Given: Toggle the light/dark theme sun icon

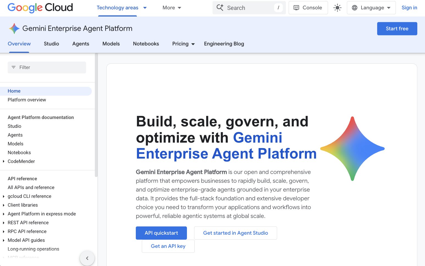Looking at the screenshot, I should pyautogui.click(x=337, y=8).
